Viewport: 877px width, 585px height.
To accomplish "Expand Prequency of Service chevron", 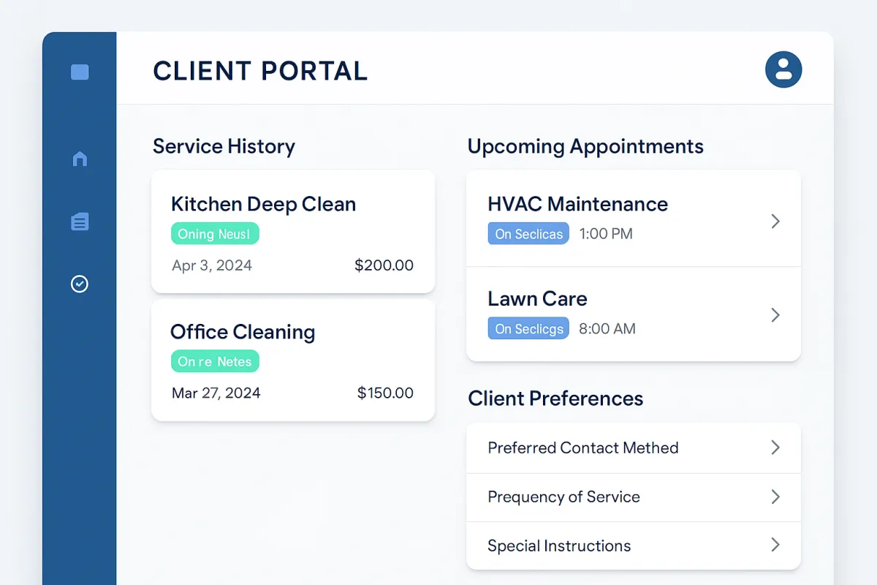I will 775,497.
